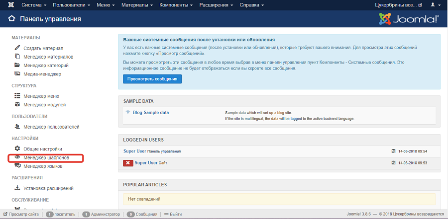
Task: Open the Система dropdown menu
Action: click(34, 5)
